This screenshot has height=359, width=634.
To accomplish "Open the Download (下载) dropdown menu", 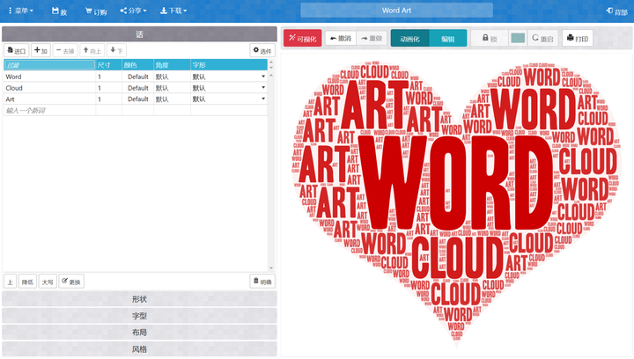I will point(173,11).
